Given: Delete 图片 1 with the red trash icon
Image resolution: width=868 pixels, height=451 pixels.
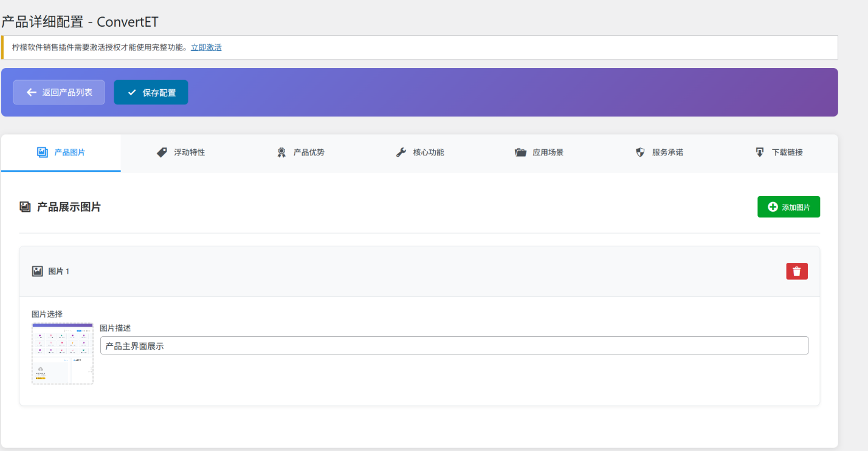Looking at the screenshot, I should [x=796, y=271].
